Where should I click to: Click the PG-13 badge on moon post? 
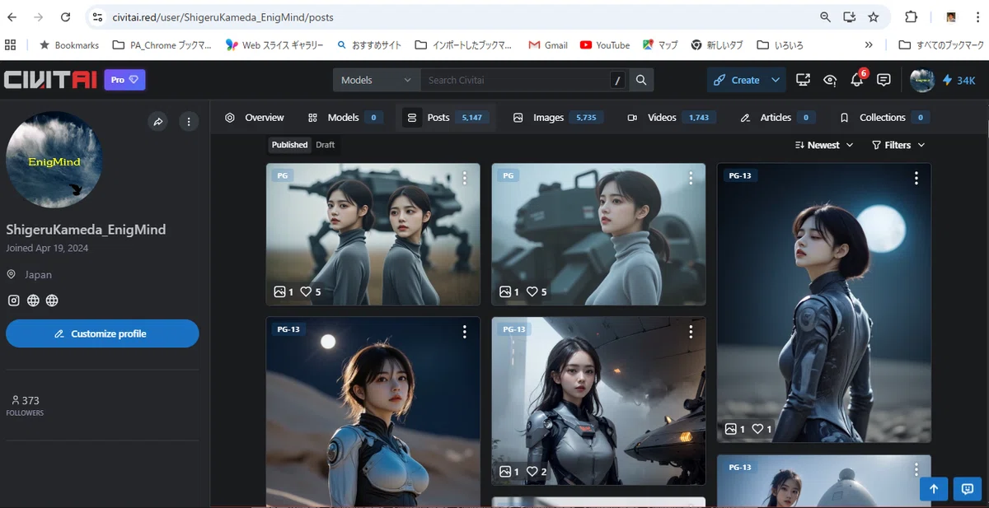[x=741, y=175]
